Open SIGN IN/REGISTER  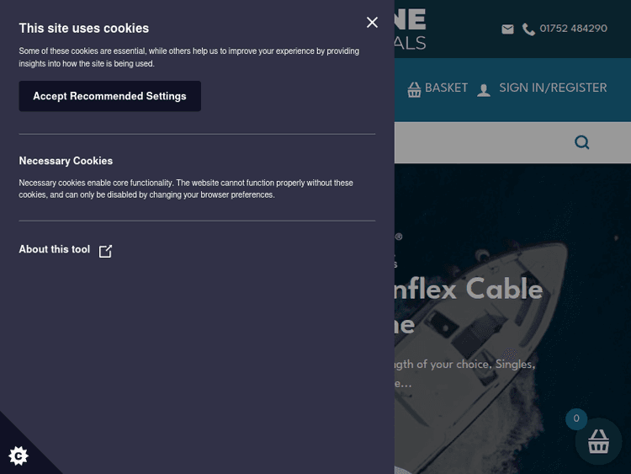[553, 88]
